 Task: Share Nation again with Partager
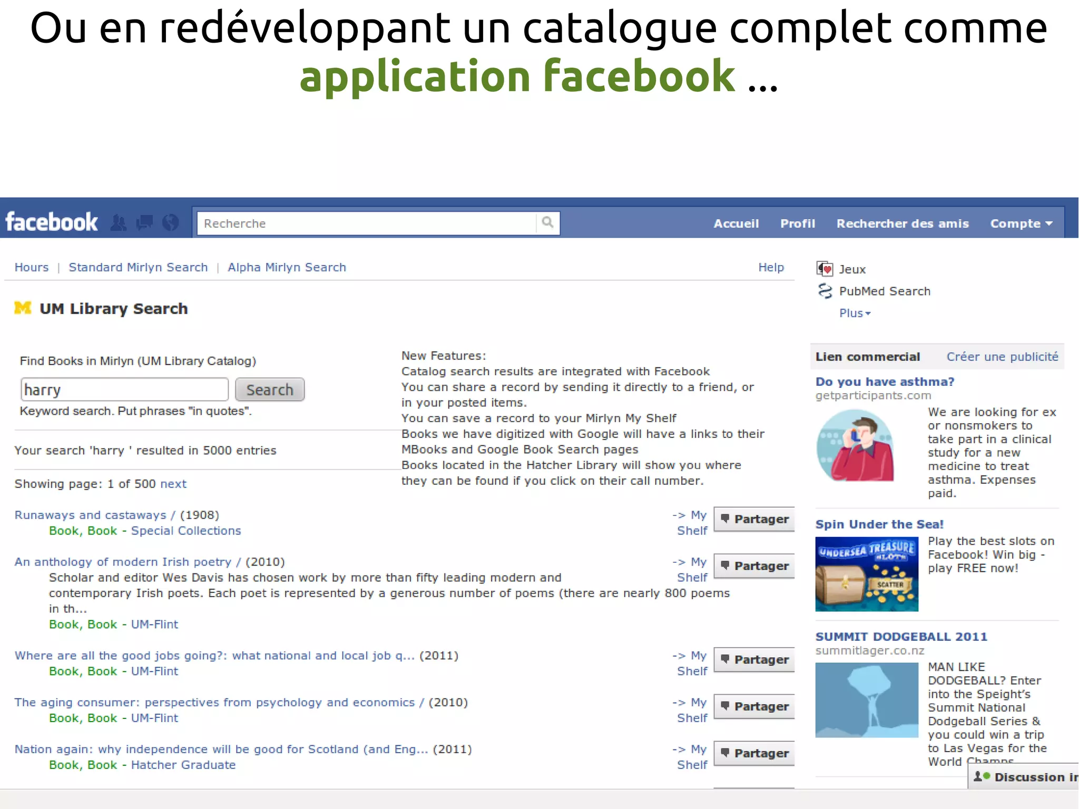754,754
